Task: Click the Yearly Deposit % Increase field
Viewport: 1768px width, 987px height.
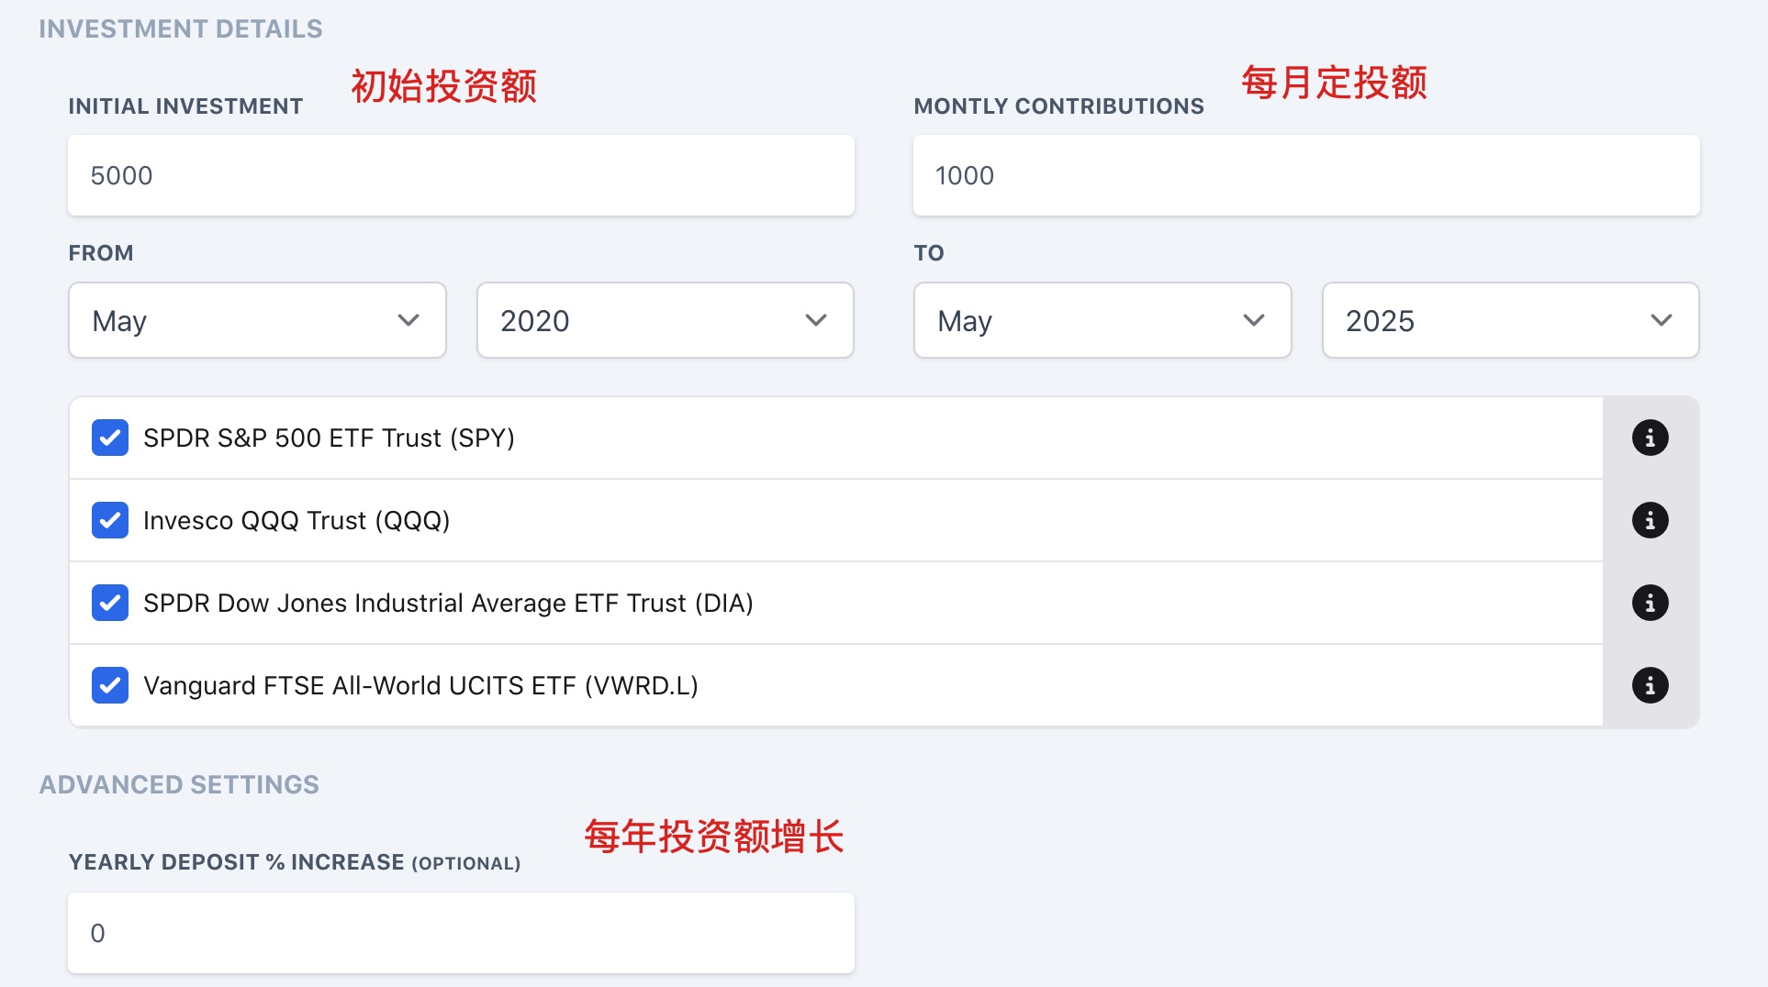Action: 461,933
